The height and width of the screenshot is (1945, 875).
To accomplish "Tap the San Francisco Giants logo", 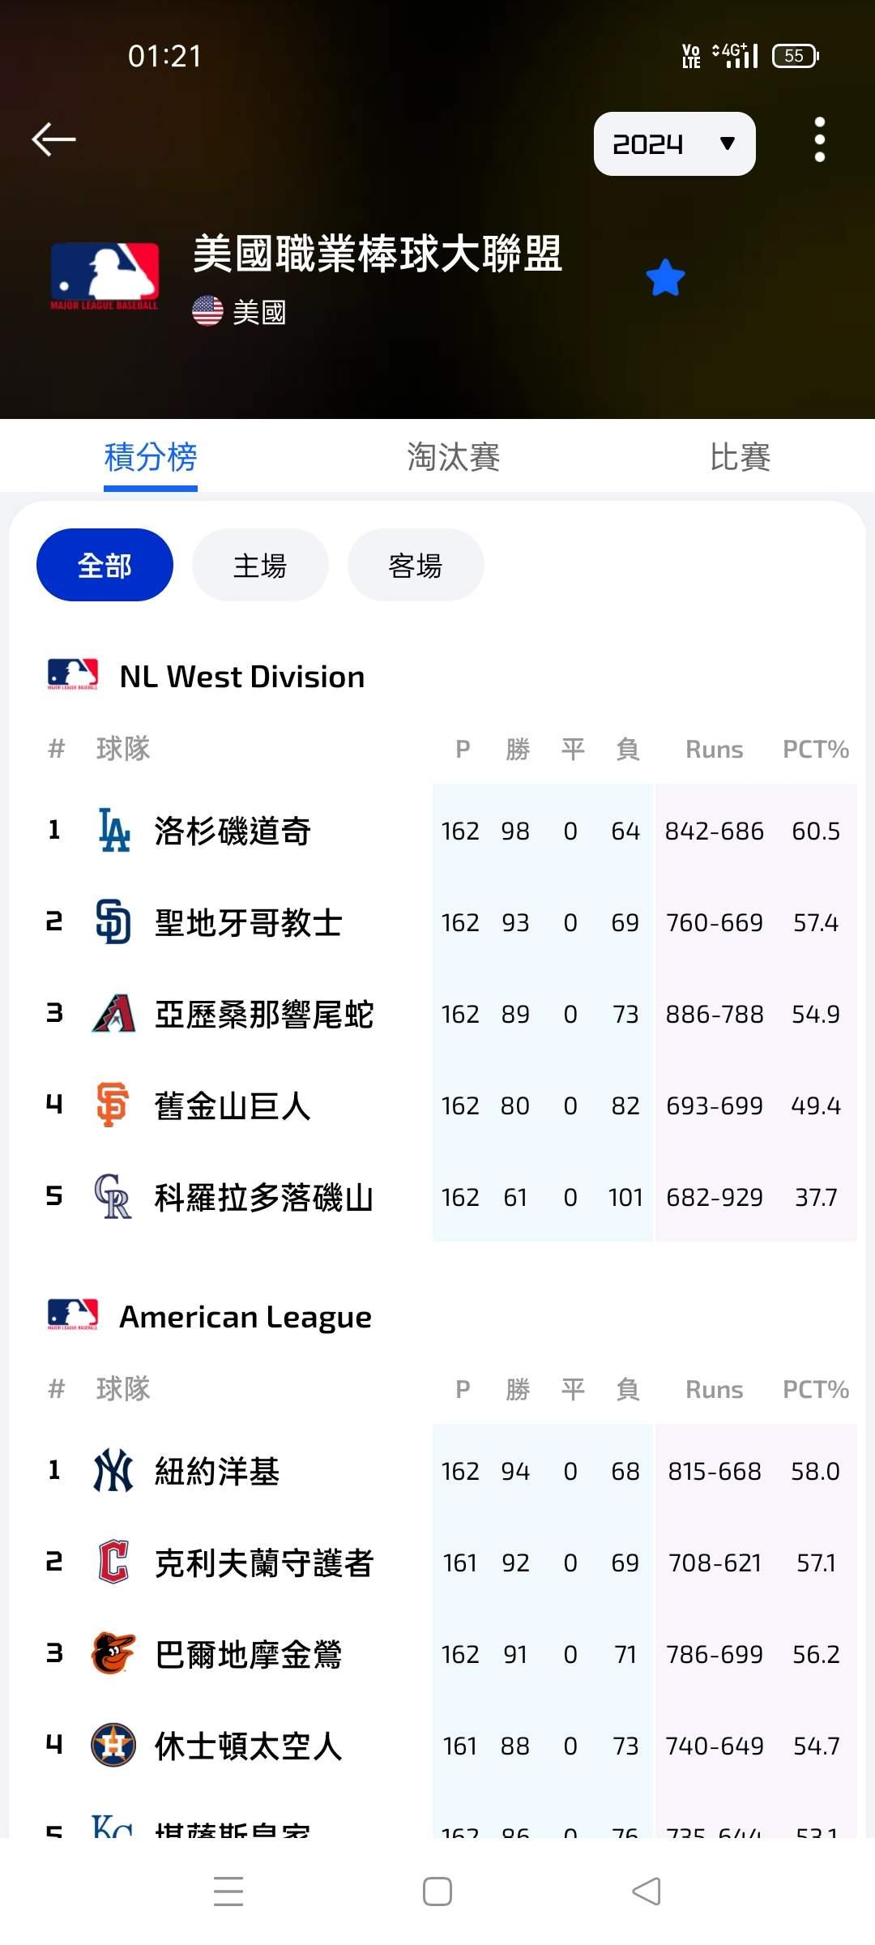I will (113, 1105).
